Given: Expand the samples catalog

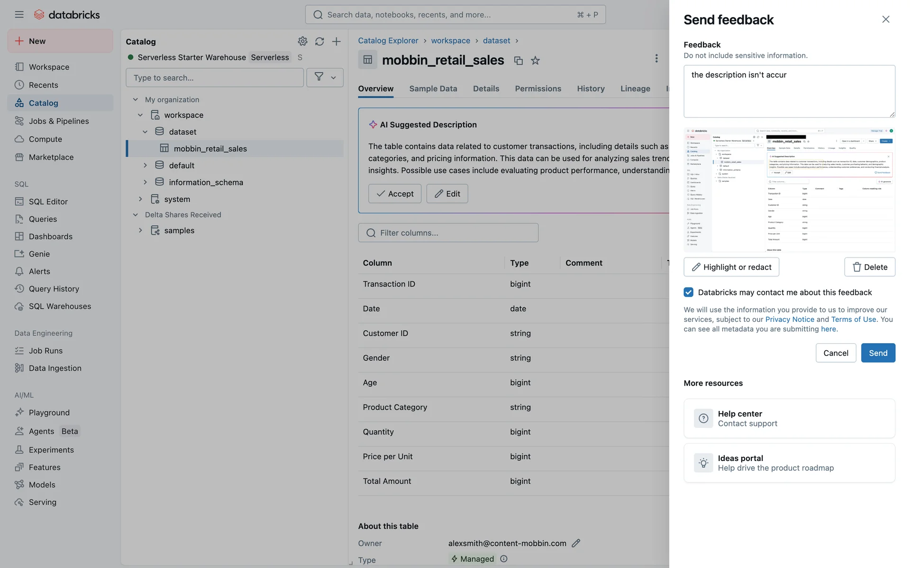Looking at the screenshot, I should [140, 231].
